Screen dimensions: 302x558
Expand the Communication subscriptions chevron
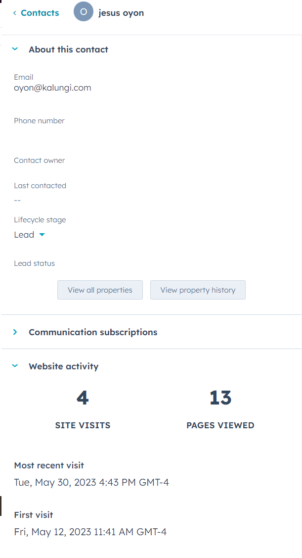[x=15, y=332]
